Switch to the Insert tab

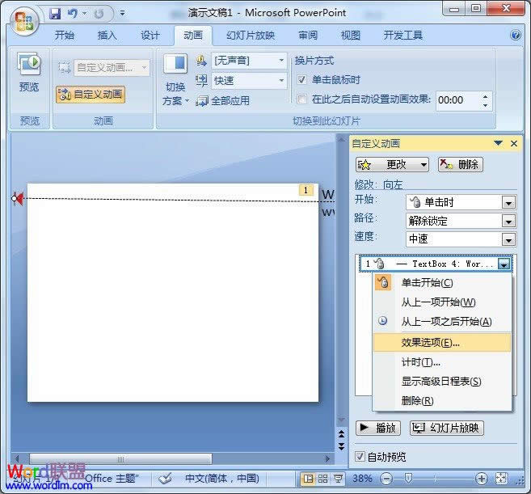point(107,35)
